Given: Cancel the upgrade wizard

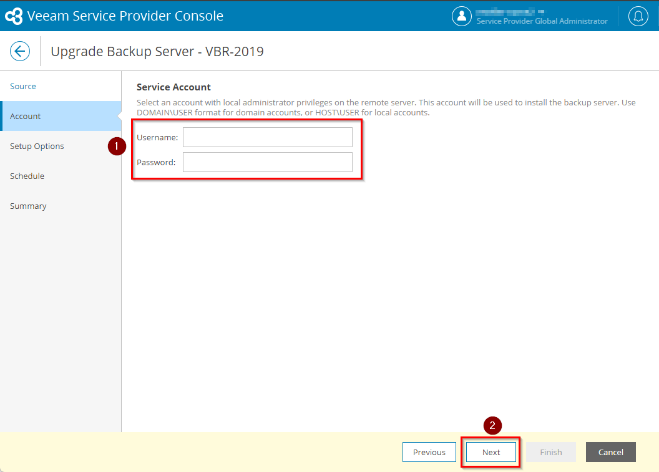Looking at the screenshot, I should click(611, 452).
